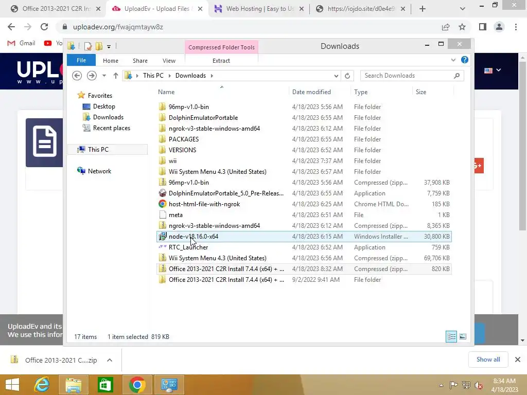Screen dimensions: 527x395
Task: Switch to details view layout
Action: point(451,336)
